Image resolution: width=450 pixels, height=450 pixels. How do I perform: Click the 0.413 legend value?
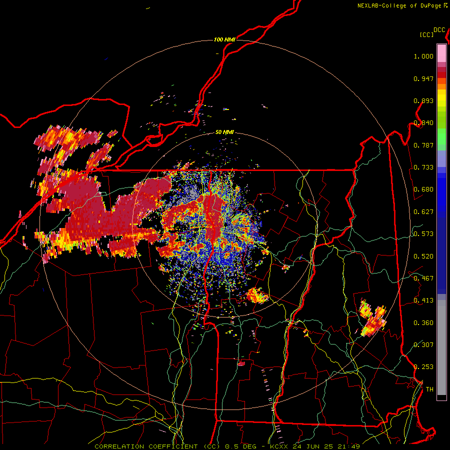[423, 300]
